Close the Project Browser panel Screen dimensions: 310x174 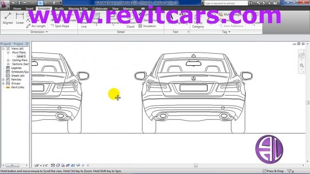[x=27, y=44]
